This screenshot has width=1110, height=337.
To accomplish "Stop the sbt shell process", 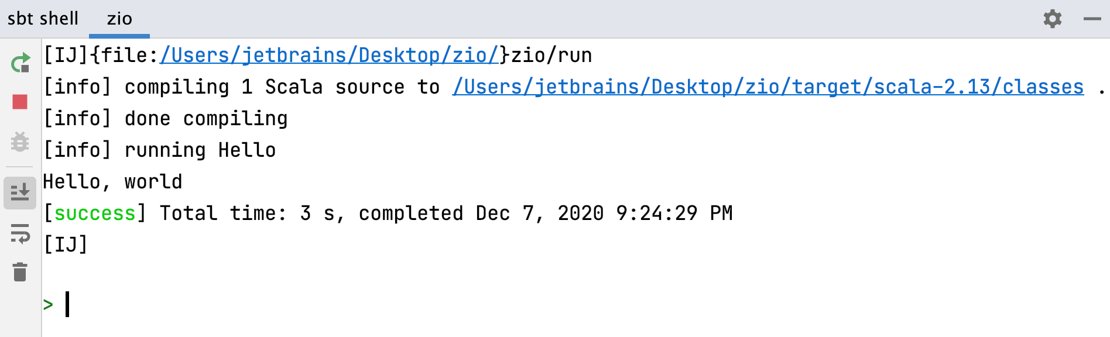I will point(20,102).
